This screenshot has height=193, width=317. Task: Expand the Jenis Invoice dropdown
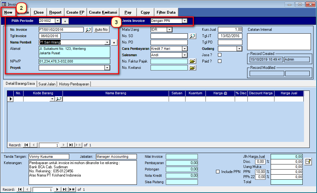pos(185,21)
